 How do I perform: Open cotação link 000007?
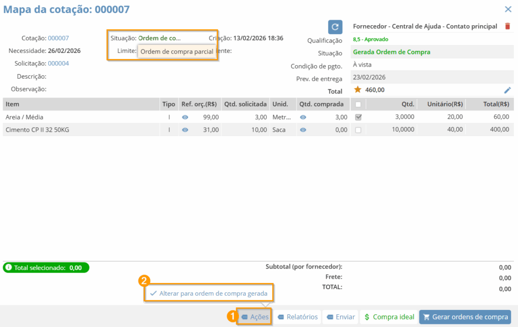click(x=58, y=38)
